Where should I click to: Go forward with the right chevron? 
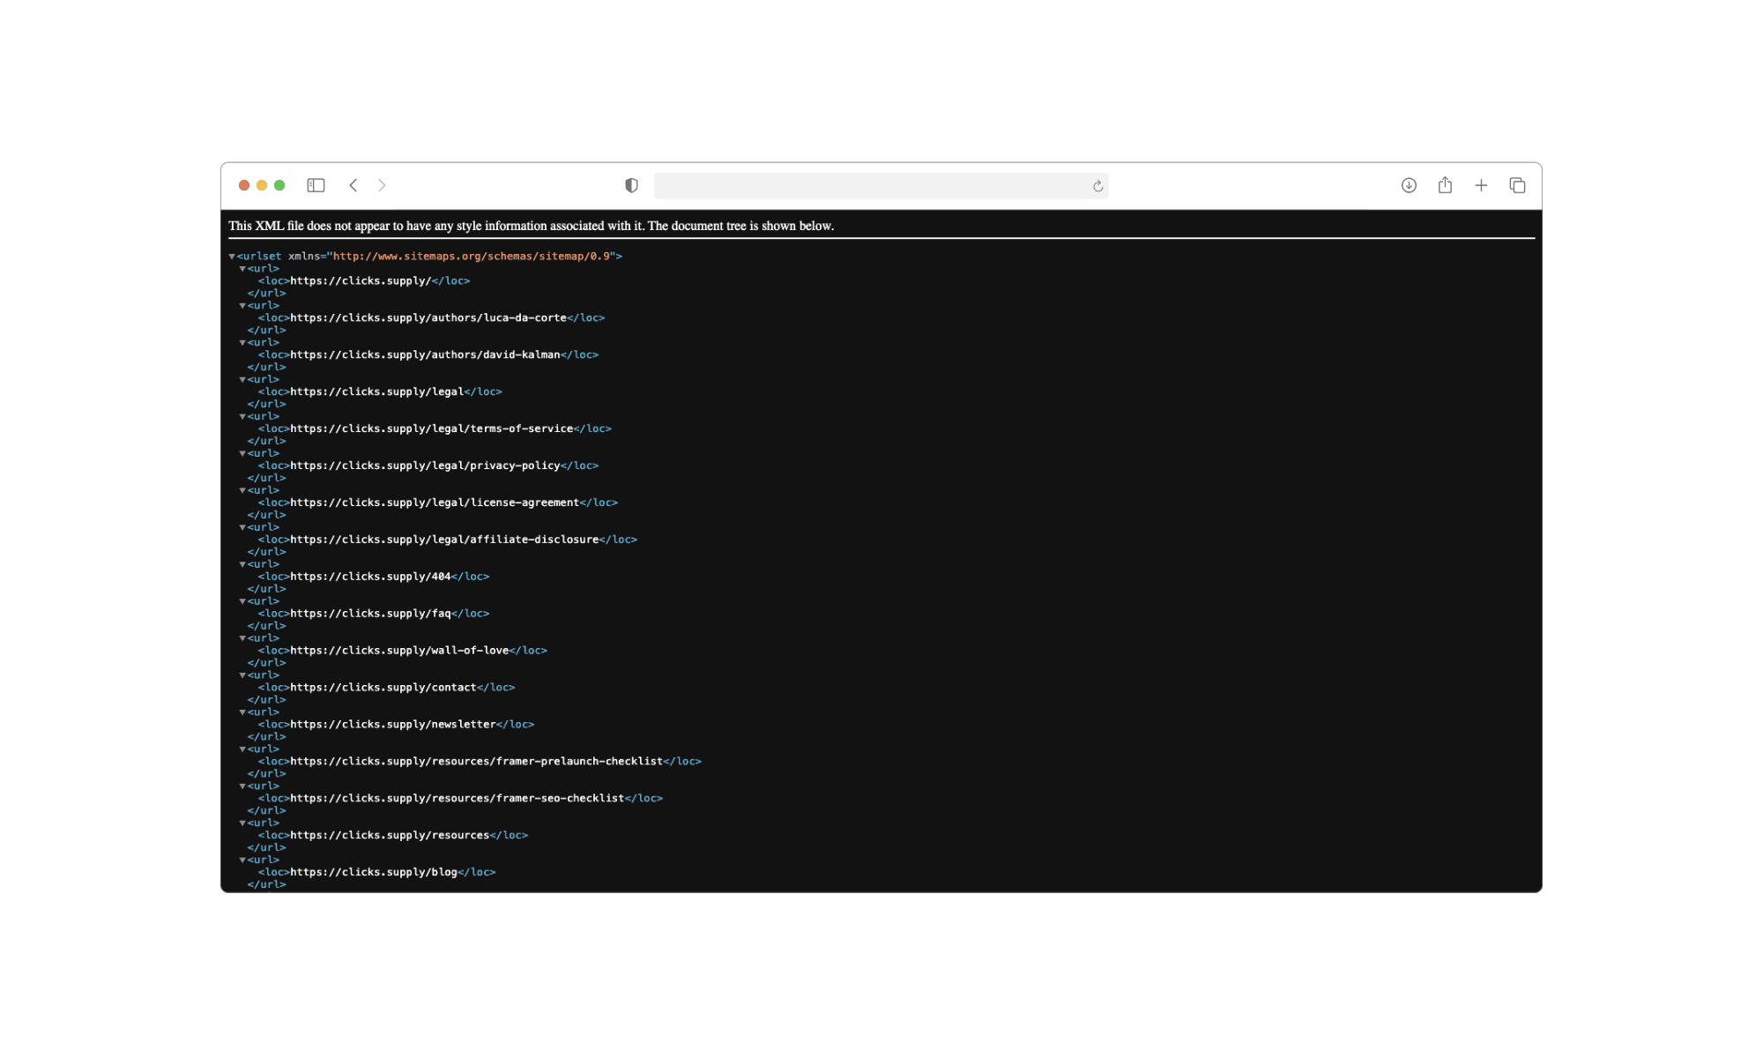(382, 185)
